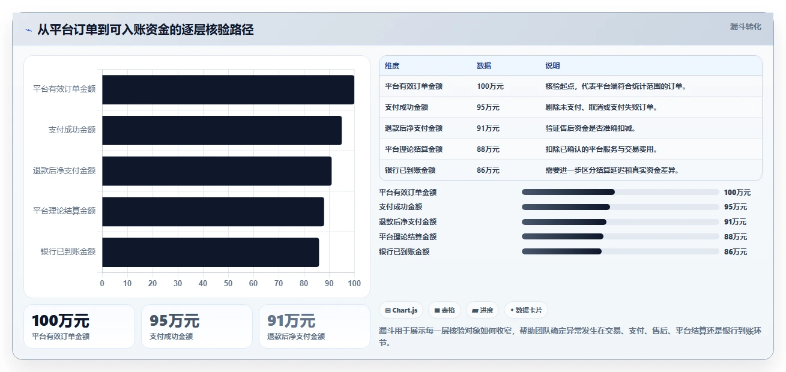Click the title 从平台订单到可入账资金的逐层核验路径
Screen dimensions: 786x372
click(x=145, y=30)
